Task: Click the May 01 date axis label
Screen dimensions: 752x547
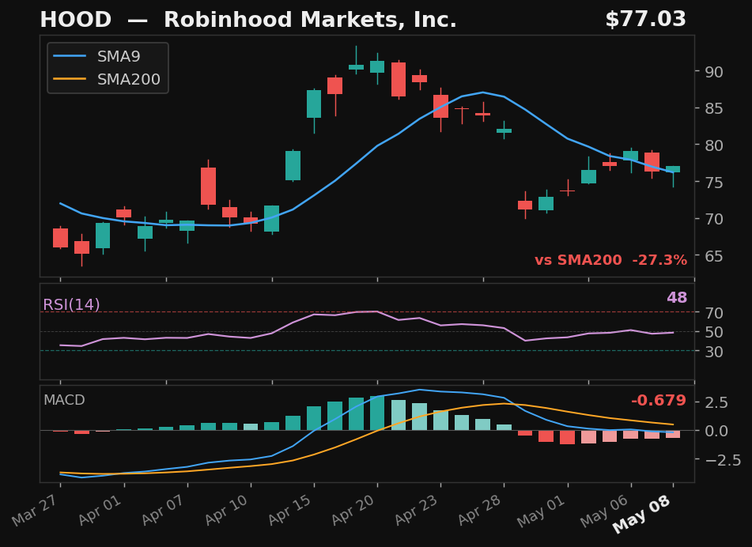Action: pyautogui.click(x=542, y=511)
